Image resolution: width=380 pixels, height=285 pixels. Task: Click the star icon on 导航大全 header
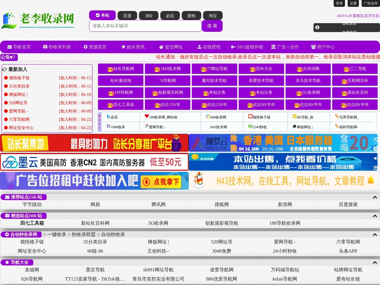[7, 262]
